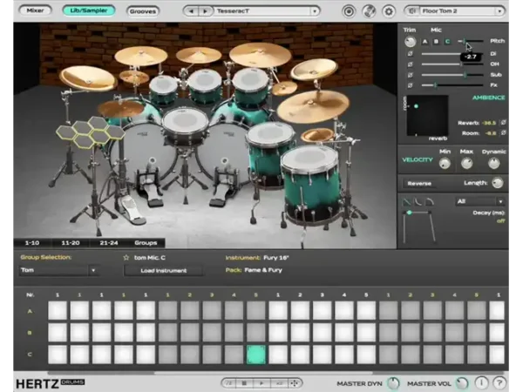Click the MASTER DYN knob

pos(393,383)
